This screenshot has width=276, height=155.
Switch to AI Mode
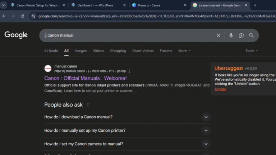(x=51, y=51)
